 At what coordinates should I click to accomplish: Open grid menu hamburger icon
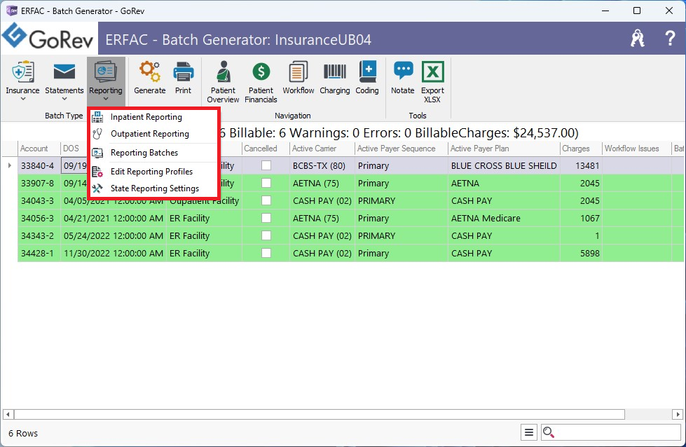pyautogui.click(x=529, y=432)
